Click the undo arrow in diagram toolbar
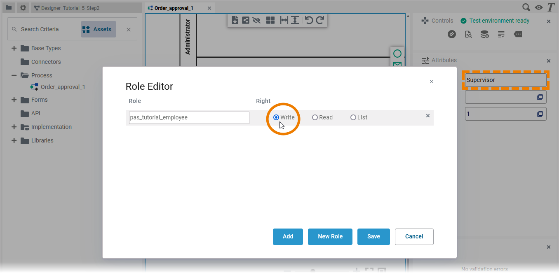 (309, 20)
